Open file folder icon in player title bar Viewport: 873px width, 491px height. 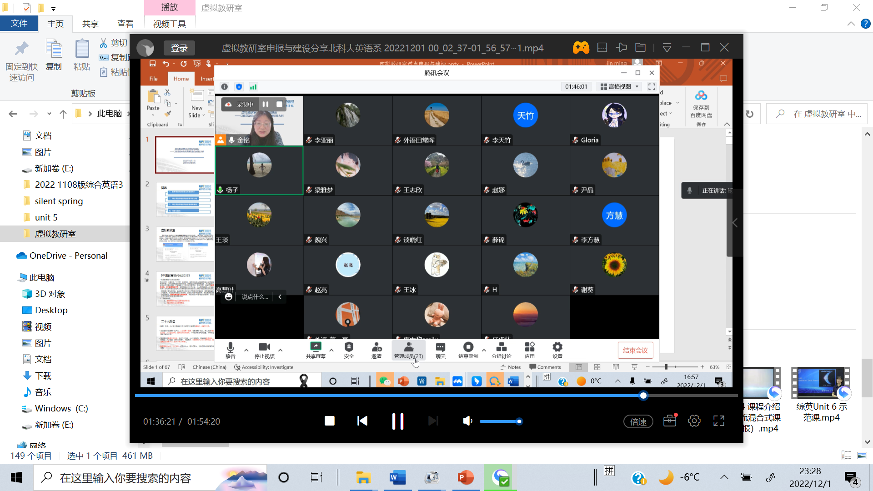[640, 48]
